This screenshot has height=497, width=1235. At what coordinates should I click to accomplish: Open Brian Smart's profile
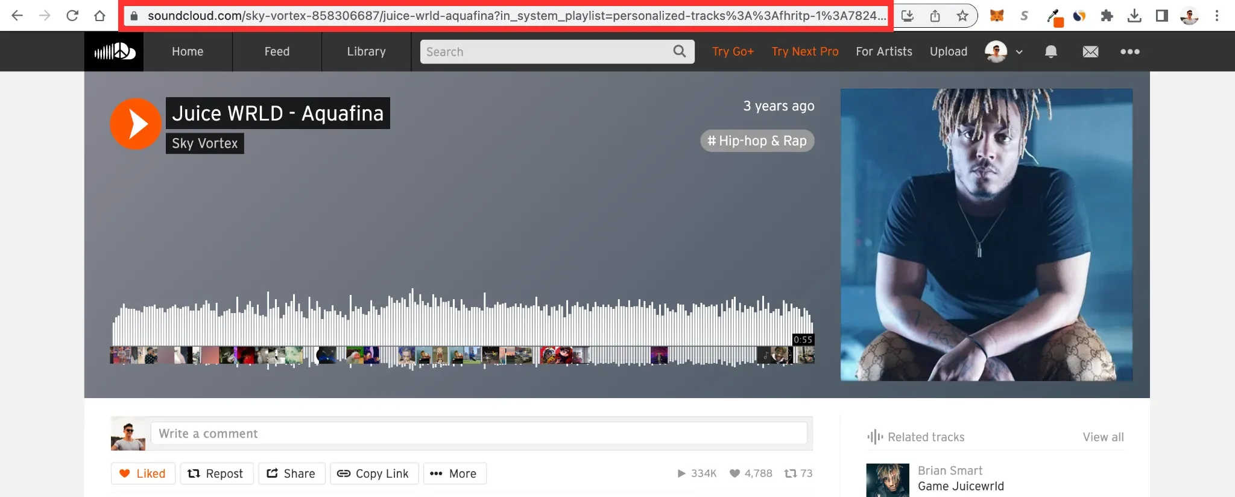(950, 470)
